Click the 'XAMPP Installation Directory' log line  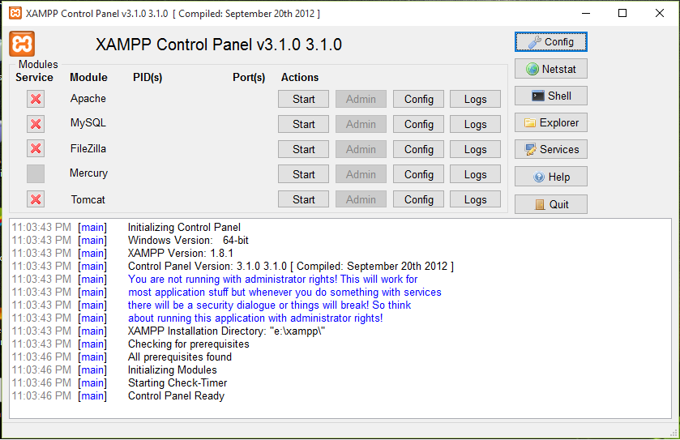coord(226,331)
